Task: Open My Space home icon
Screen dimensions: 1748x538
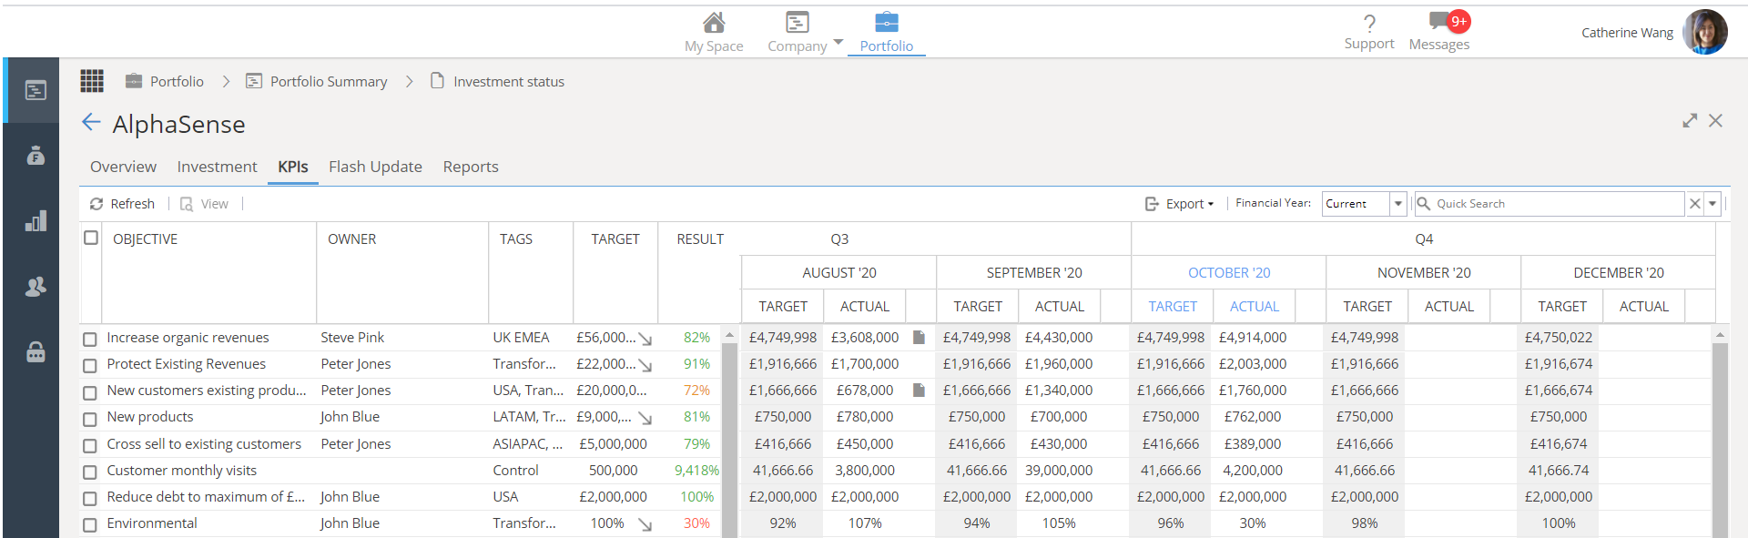Action: coord(714,22)
